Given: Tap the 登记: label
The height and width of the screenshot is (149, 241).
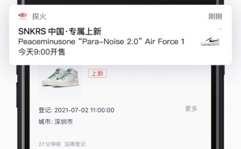Looking at the screenshot, I should point(45,110).
